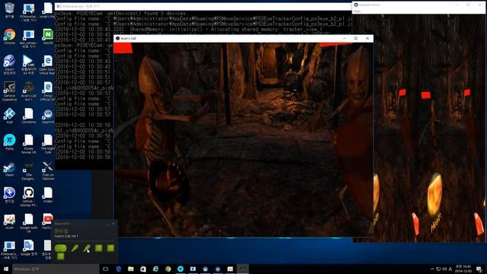
Task: Click the second square base station icon in SteamVR
Action: 110,248
